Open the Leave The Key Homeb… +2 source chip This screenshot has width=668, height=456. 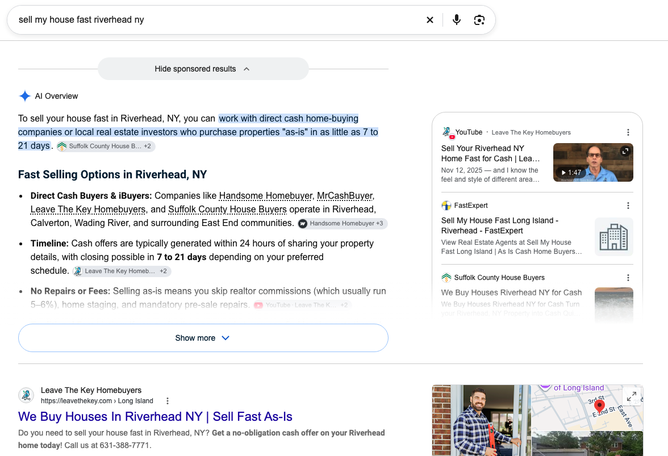click(x=122, y=271)
